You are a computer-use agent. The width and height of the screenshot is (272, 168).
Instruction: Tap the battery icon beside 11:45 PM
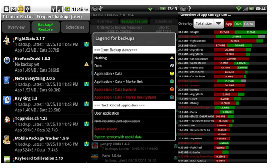[67, 9]
